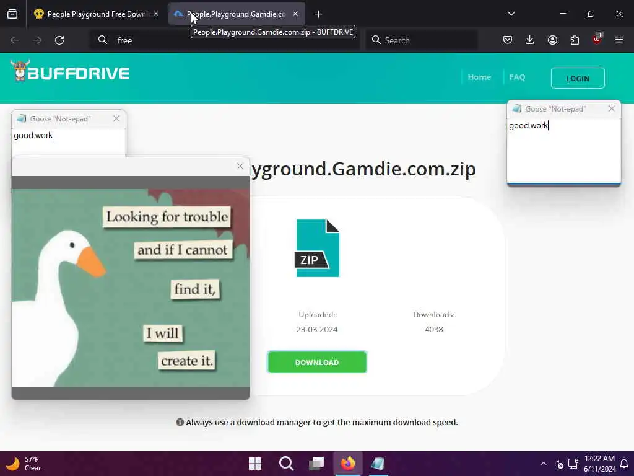Screen dimensions: 634x476
Task: Click the upload date 23-03-2024
Action: coord(317,330)
